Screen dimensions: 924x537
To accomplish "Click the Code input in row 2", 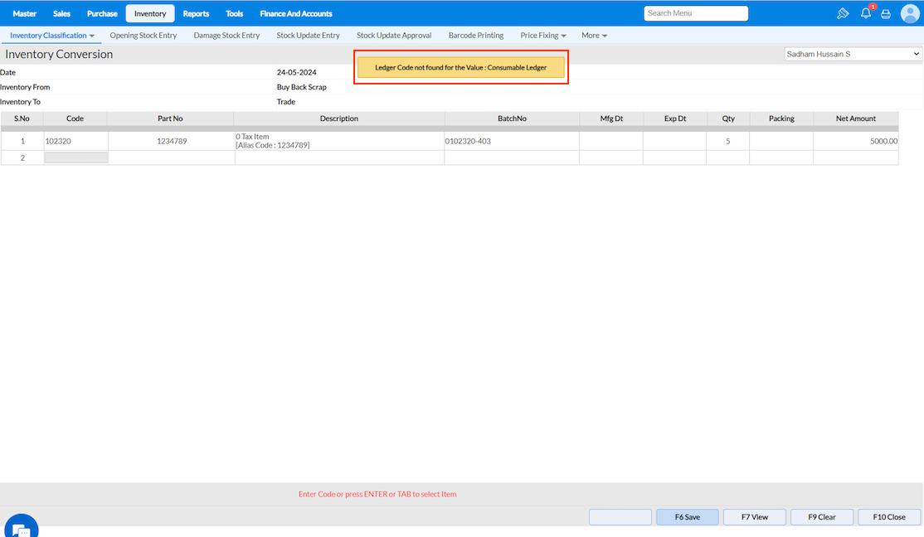I will coord(76,157).
